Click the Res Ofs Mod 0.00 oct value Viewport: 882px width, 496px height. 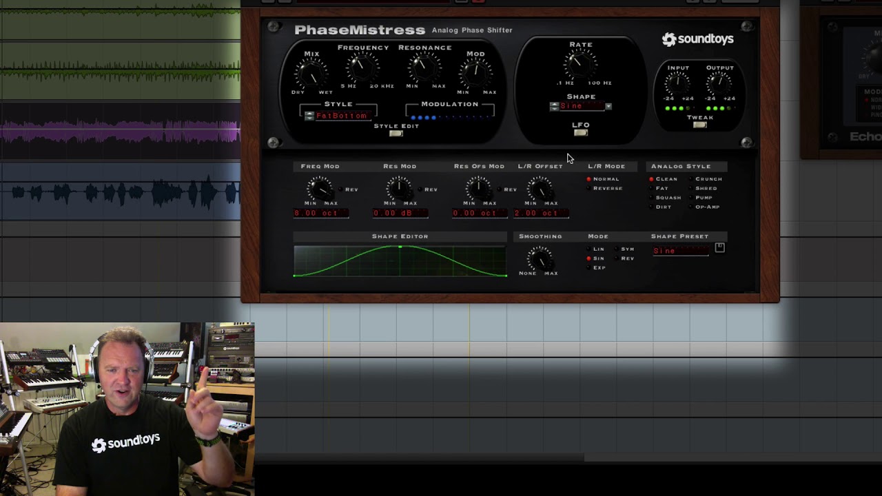[480, 214]
